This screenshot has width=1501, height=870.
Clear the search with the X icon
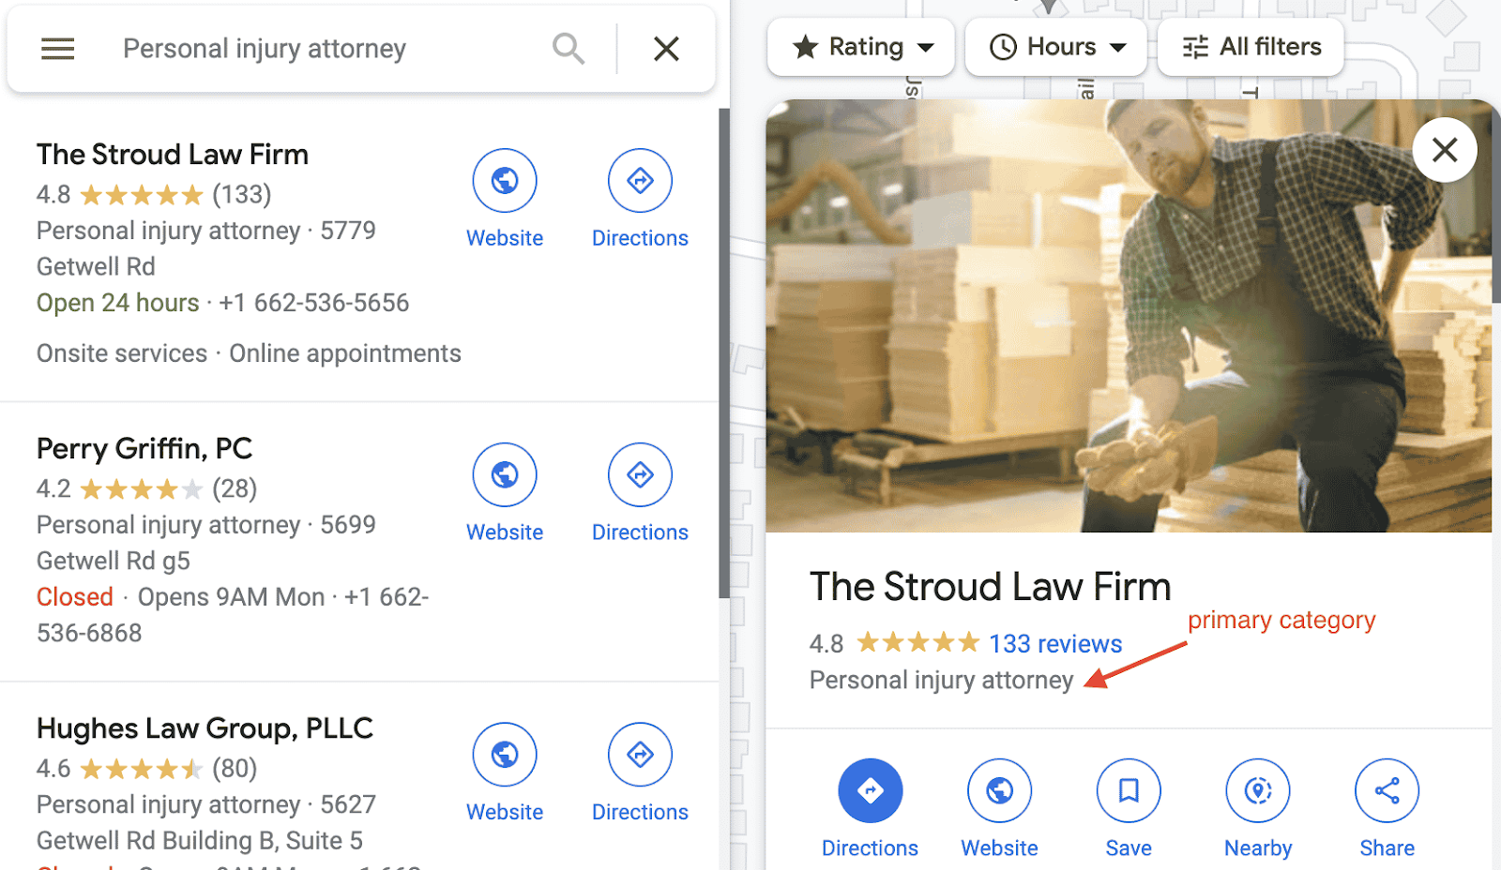click(666, 49)
